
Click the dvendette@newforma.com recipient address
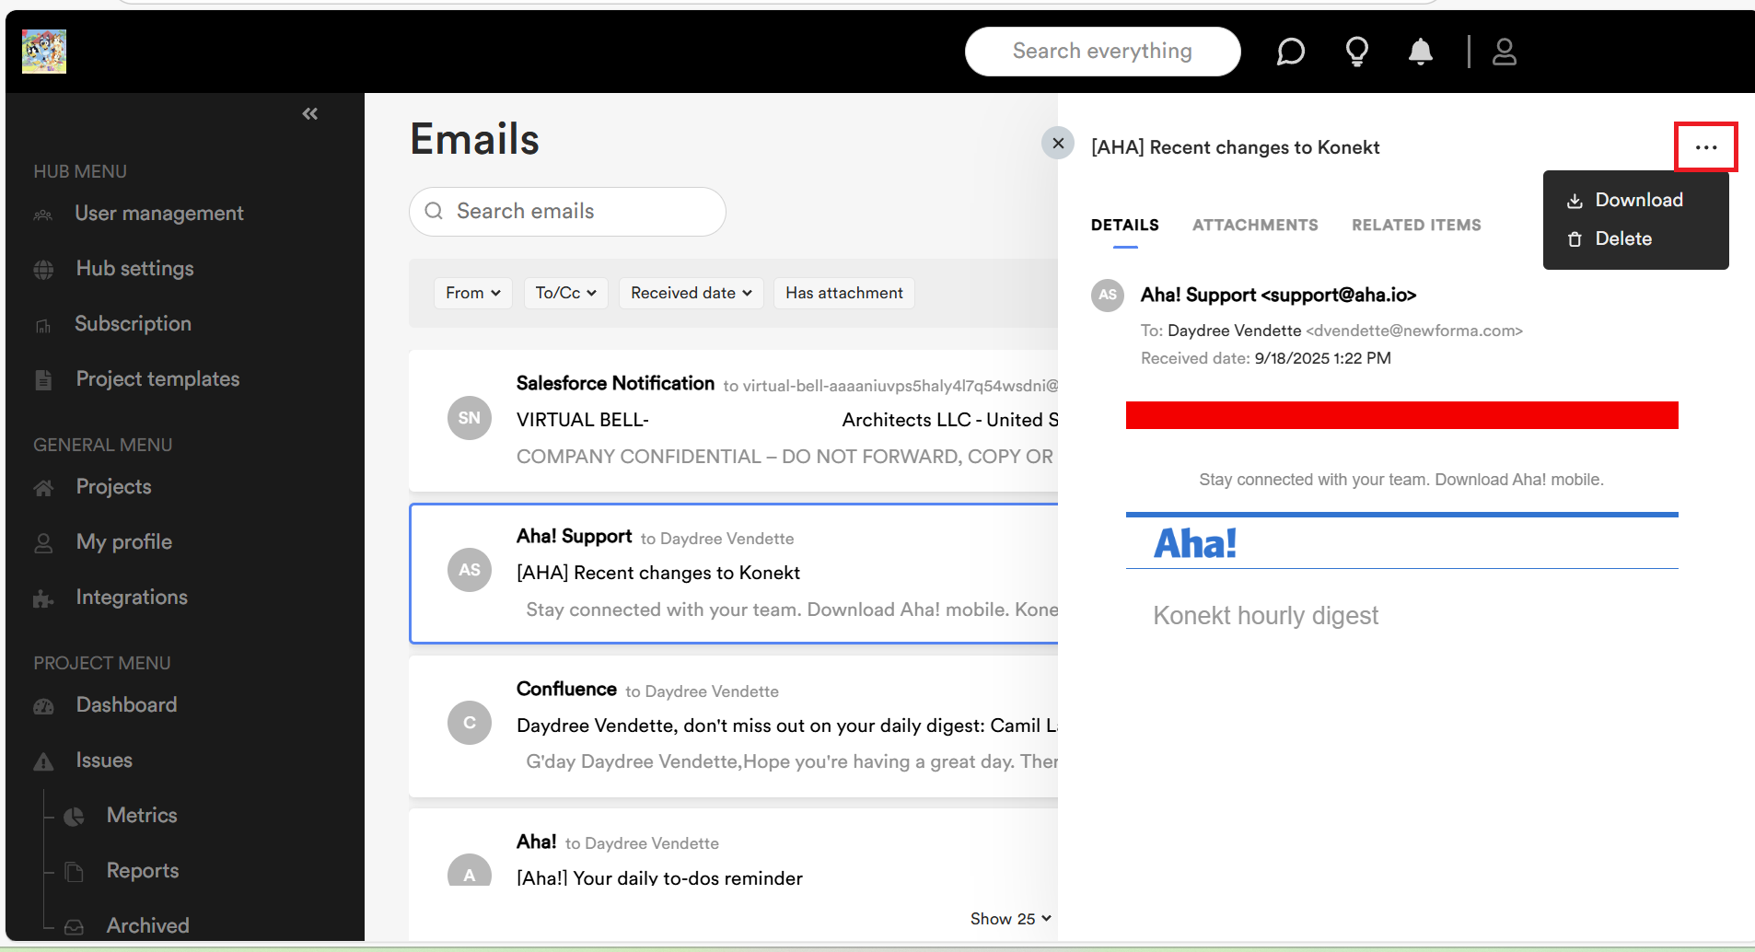[1414, 331]
